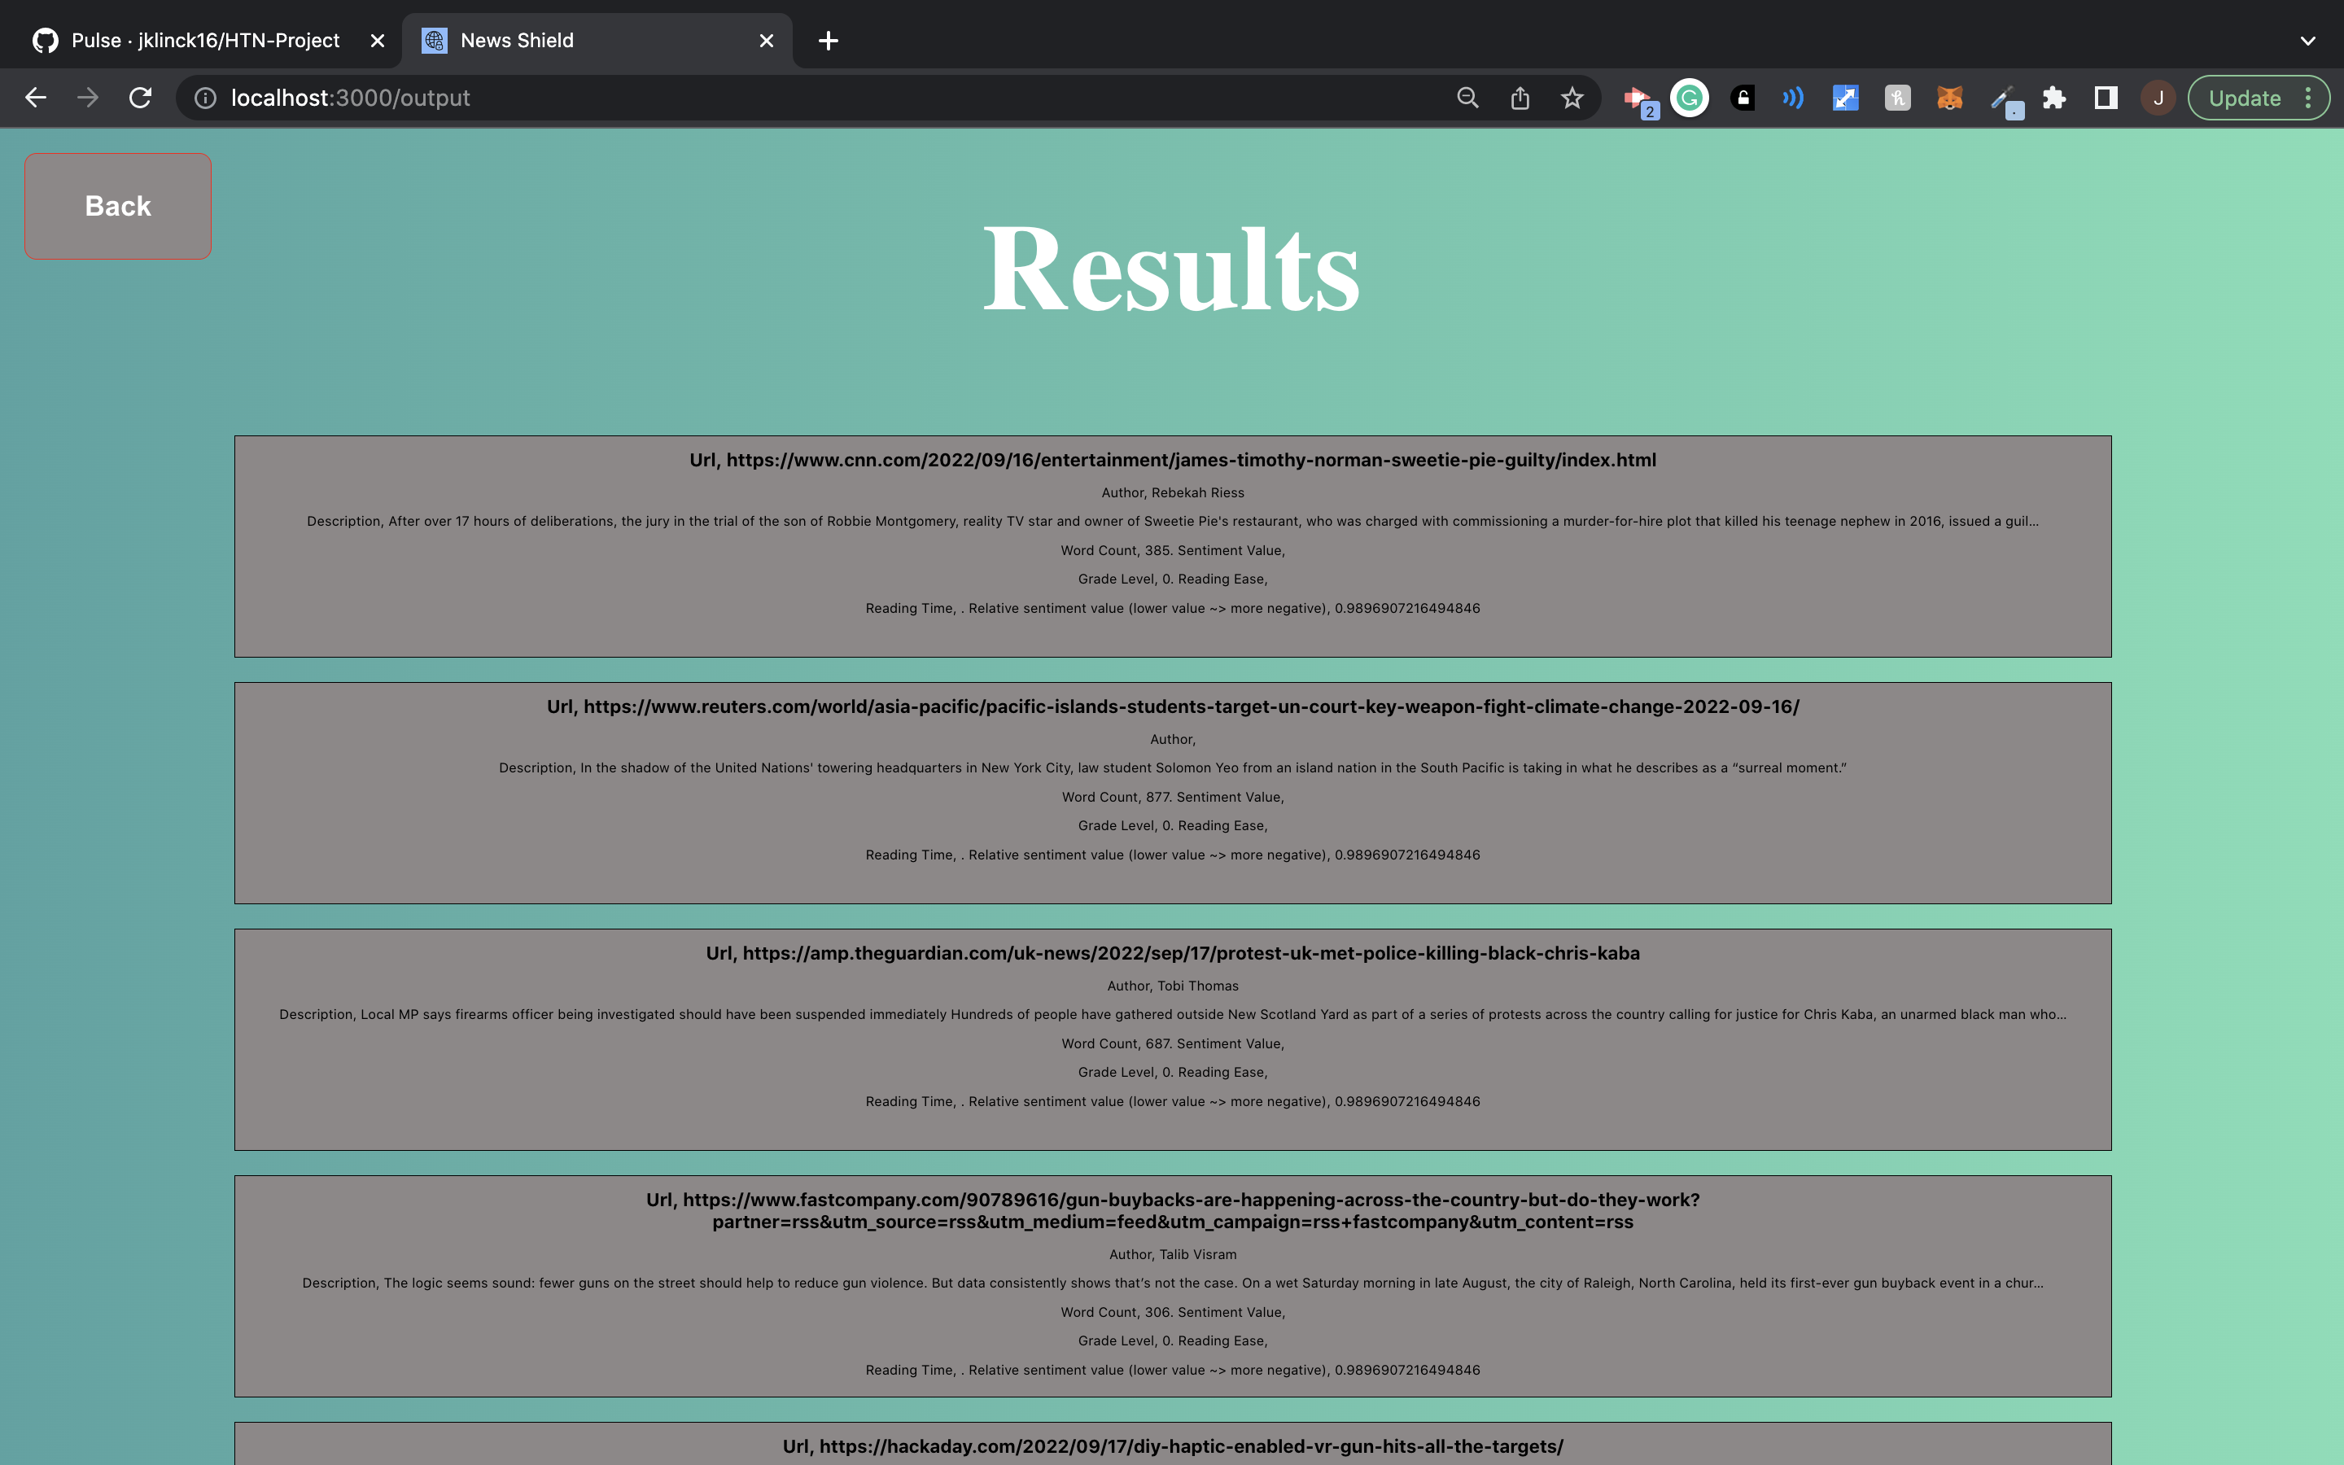Click the zoom magnifier in address bar

point(1467,98)
